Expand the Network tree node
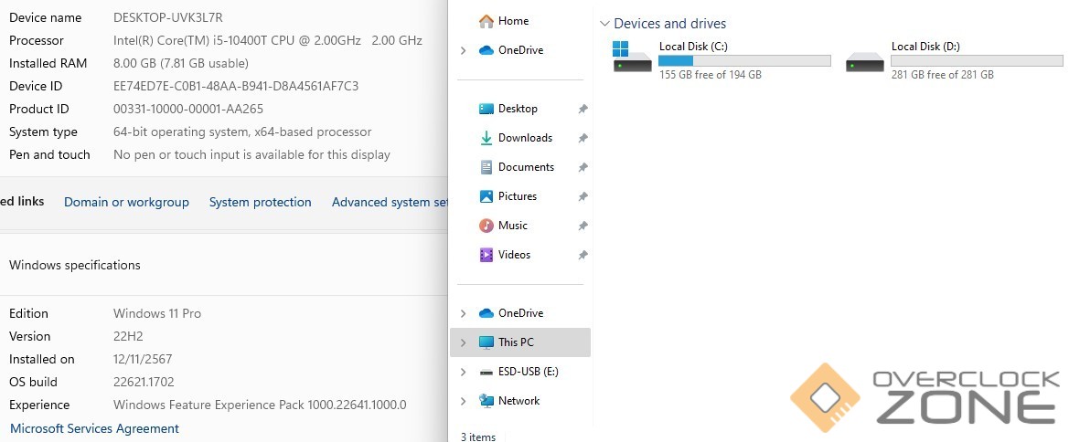This screenshot has height=442, width=1069. 464,401
